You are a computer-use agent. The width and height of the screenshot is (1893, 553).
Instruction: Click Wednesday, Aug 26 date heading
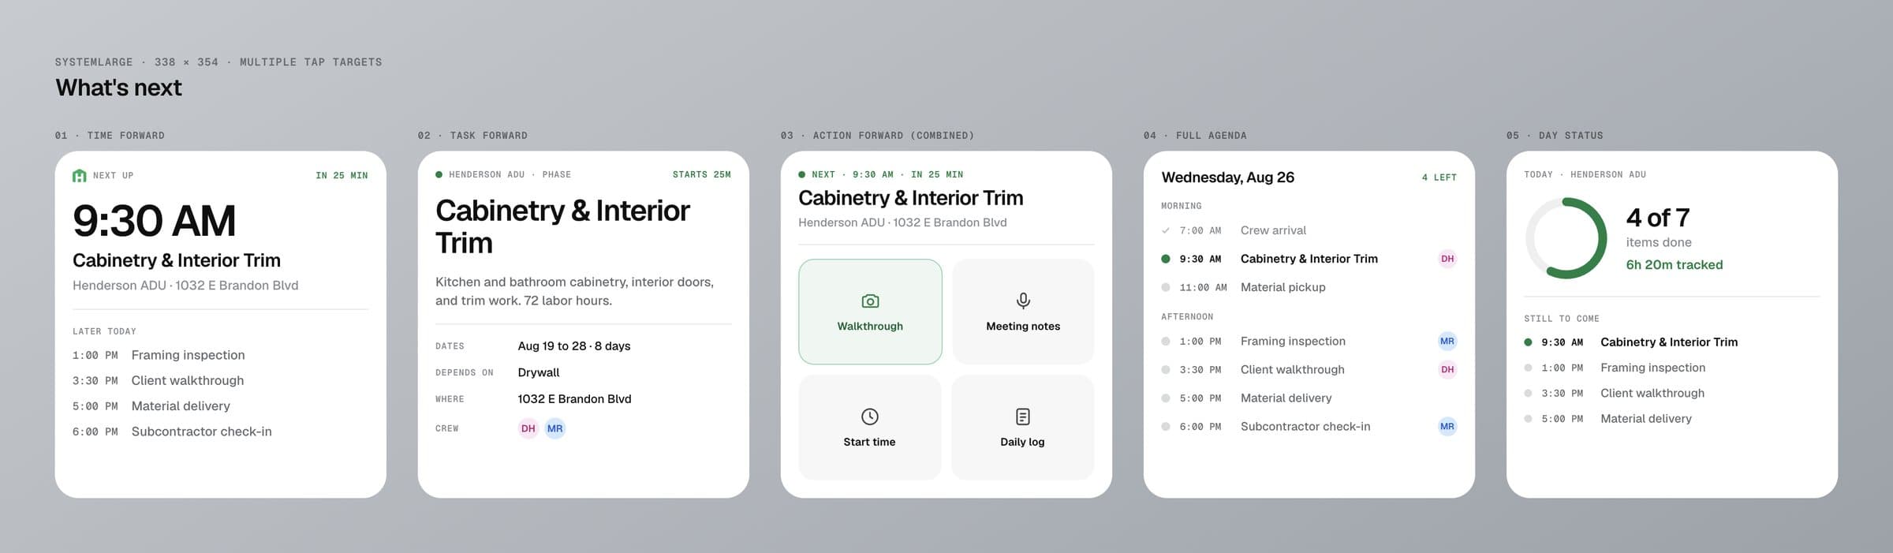[1228, 177]
